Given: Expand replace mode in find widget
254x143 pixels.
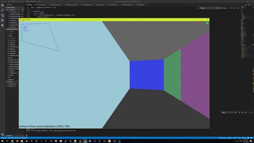Looking at the screenshot, I should coord(198,8).
